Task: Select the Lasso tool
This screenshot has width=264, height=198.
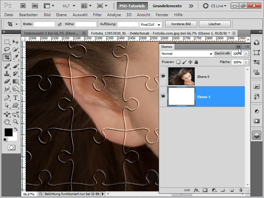Action: point(7,49)
